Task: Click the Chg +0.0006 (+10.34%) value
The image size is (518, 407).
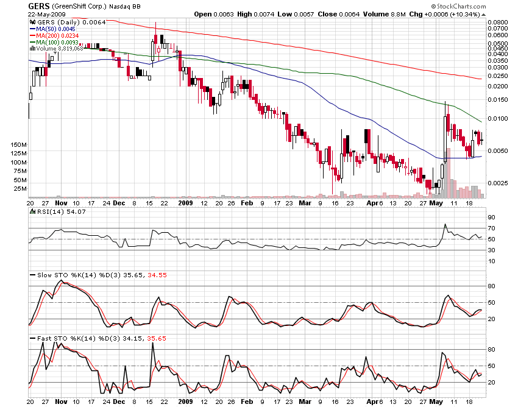Action: click(x=444, y=14)
